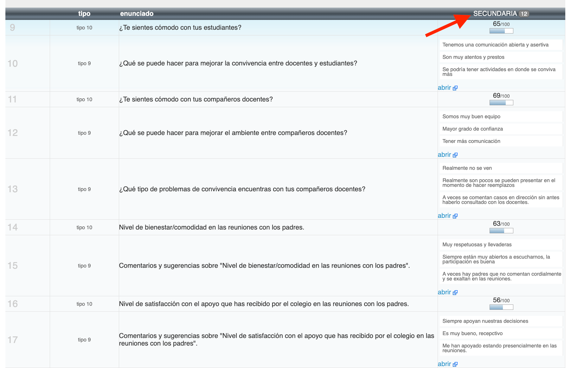Click 'tipo 10' cell in row 14
Image resolution: width=571 pixels, height=368 pixels.
[84, 228]
